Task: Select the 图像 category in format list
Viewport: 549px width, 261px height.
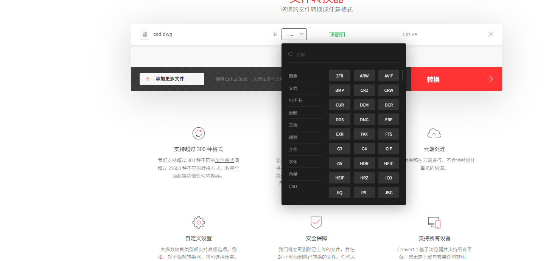Action: pos(293,76)
